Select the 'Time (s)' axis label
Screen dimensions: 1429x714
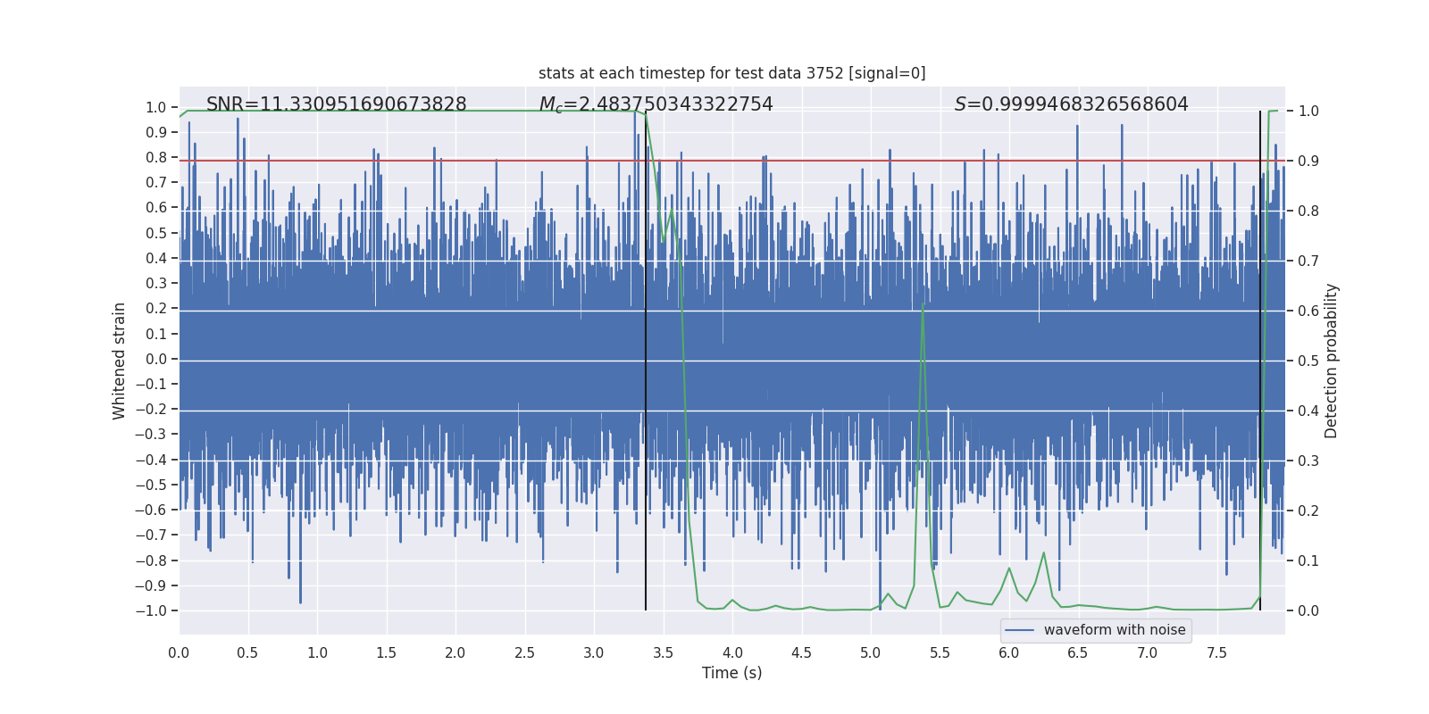(x=732, y=673)
